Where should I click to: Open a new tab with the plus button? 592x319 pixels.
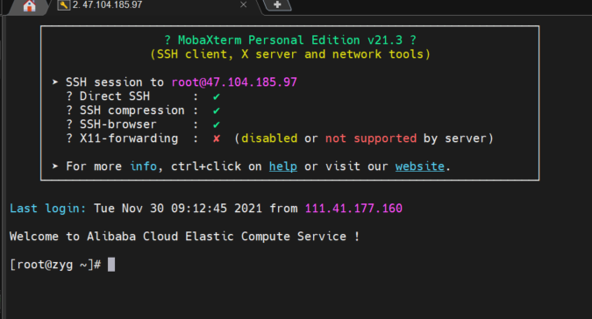pos(277,4)
